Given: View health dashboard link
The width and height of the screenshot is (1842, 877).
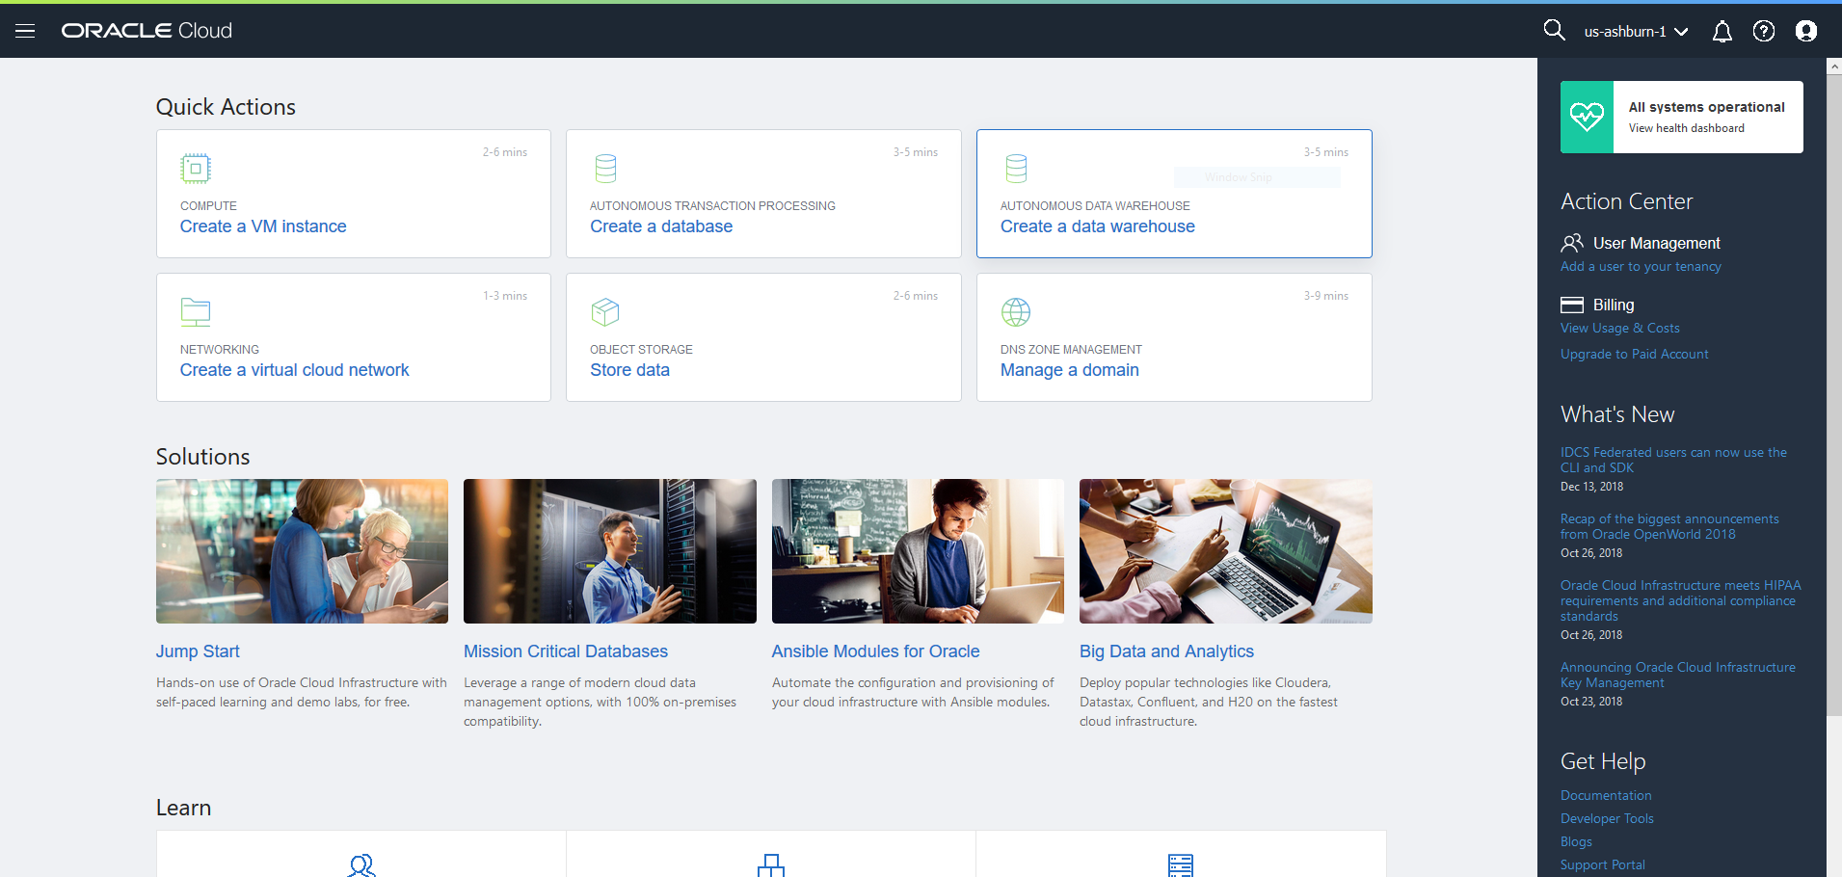Looking at the screenshot, I should pos(1687,128).
